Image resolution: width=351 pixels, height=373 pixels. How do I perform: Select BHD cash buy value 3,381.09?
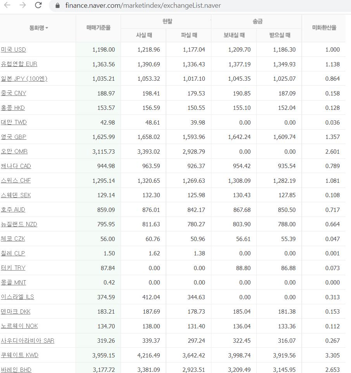(149, 370)
